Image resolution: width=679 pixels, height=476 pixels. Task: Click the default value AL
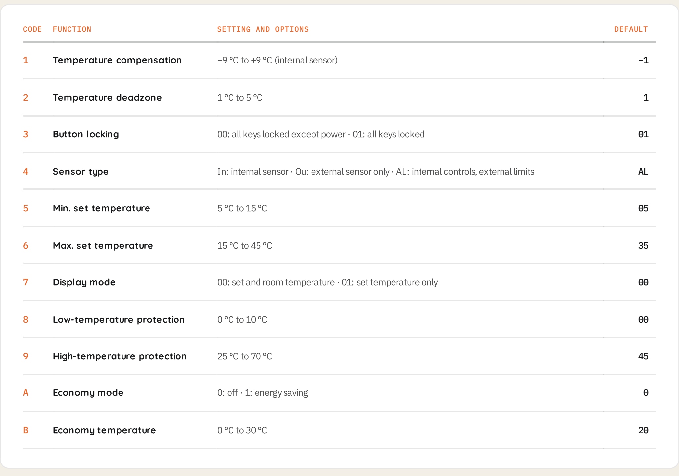[x=643, y=172]
